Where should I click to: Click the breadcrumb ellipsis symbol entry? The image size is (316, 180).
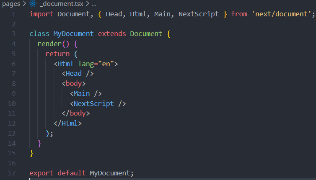[x=94, y=5]
